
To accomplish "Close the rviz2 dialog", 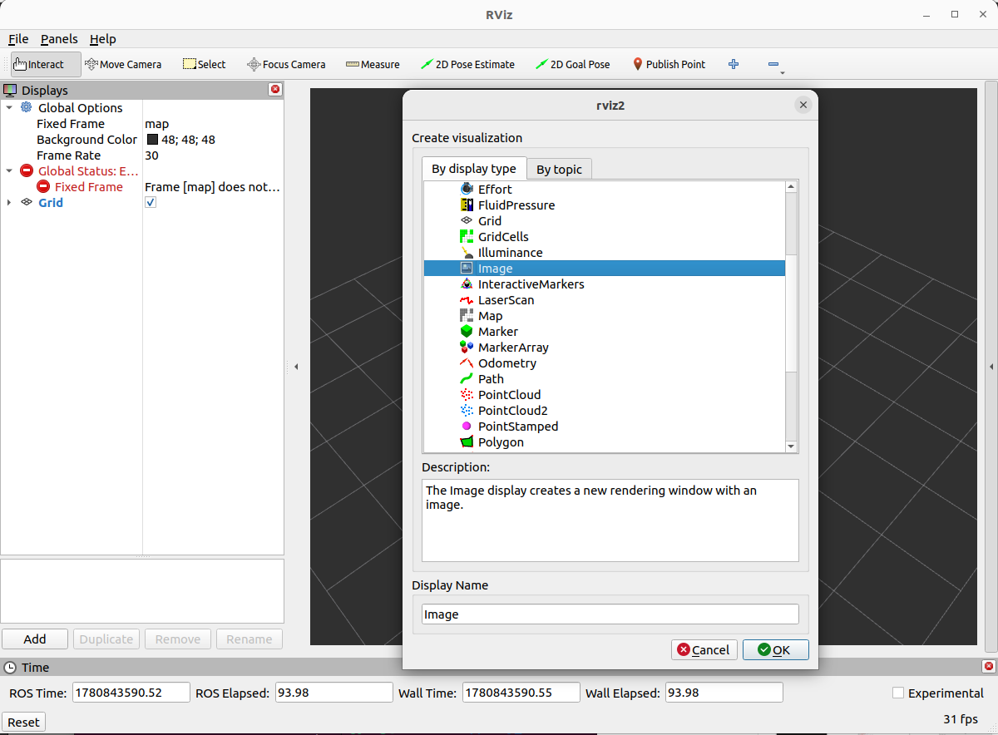I will pyautogui.click(x=803, y=104).
